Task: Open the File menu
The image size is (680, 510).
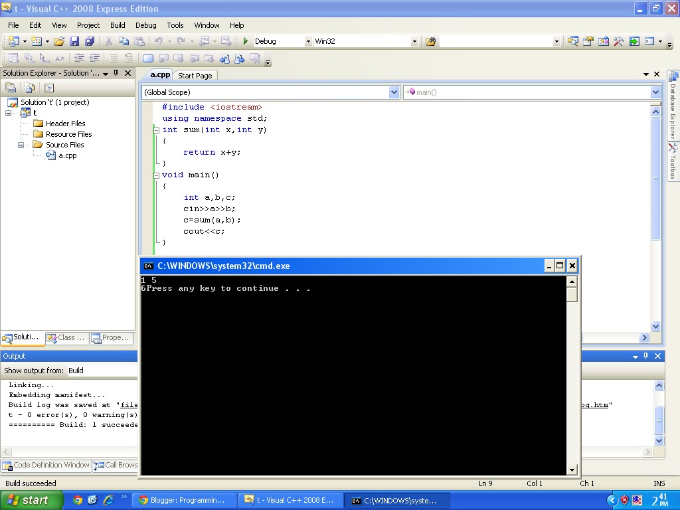Action: [13, 25]
